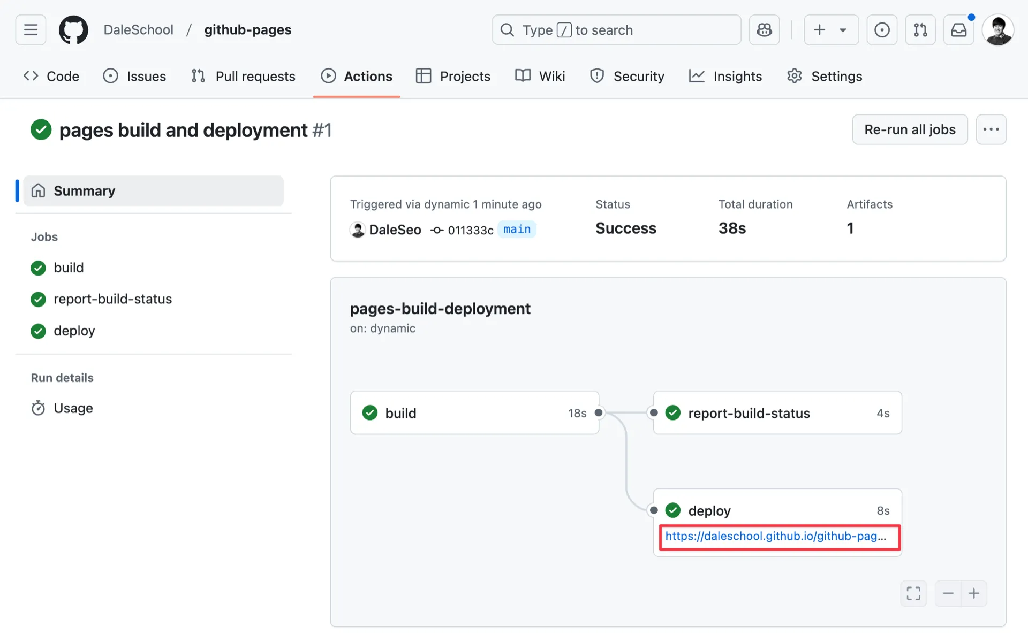
Task: Zoom in the workflow graph with plus button
Action: (974, 593)
